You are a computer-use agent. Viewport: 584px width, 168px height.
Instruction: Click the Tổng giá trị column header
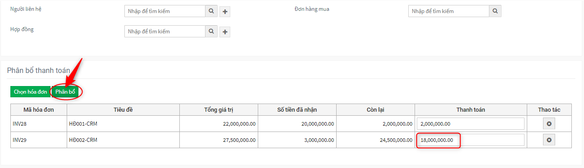(219, 110)
